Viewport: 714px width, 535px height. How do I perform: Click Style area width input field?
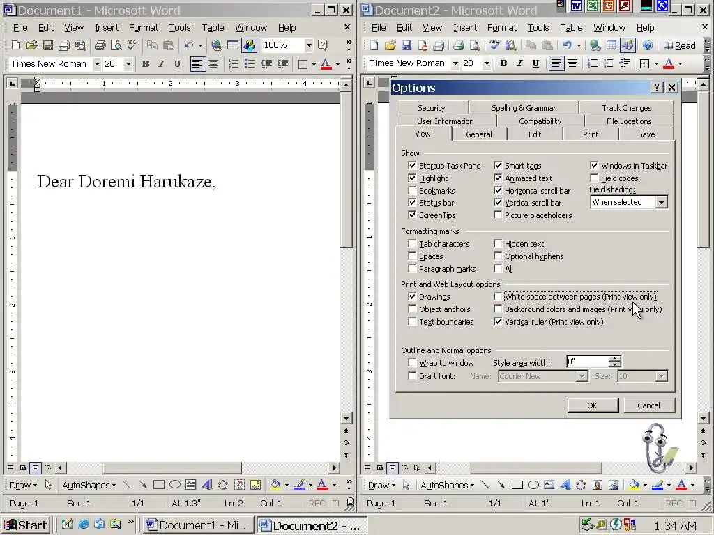pos(588,362)
